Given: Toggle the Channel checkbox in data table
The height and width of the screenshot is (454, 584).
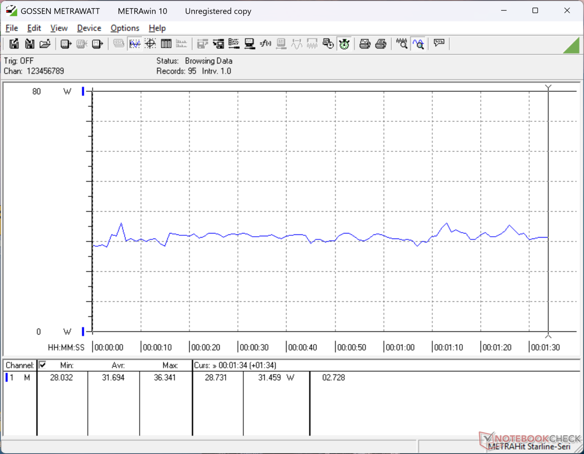Looking at the screenshot, I should (43, 365).
